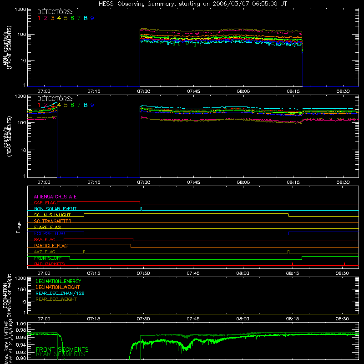The height and width of the screenshot is (364, 364).
Task: Click detector number 9 in the front segments legend
Action: click(x=92, y=18)
